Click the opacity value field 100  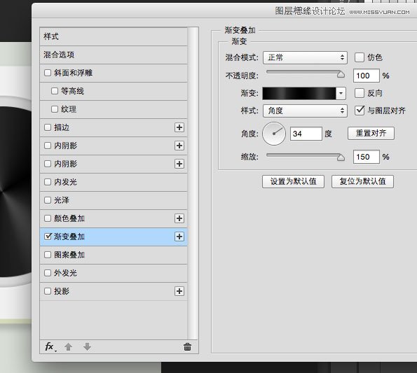click(367, 76)
